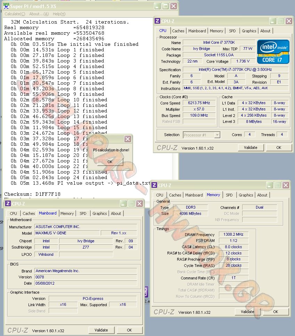This screenshot has width=295, height=336.
Task: Close the Finish dialog with the X
Action: coord(128,139)
